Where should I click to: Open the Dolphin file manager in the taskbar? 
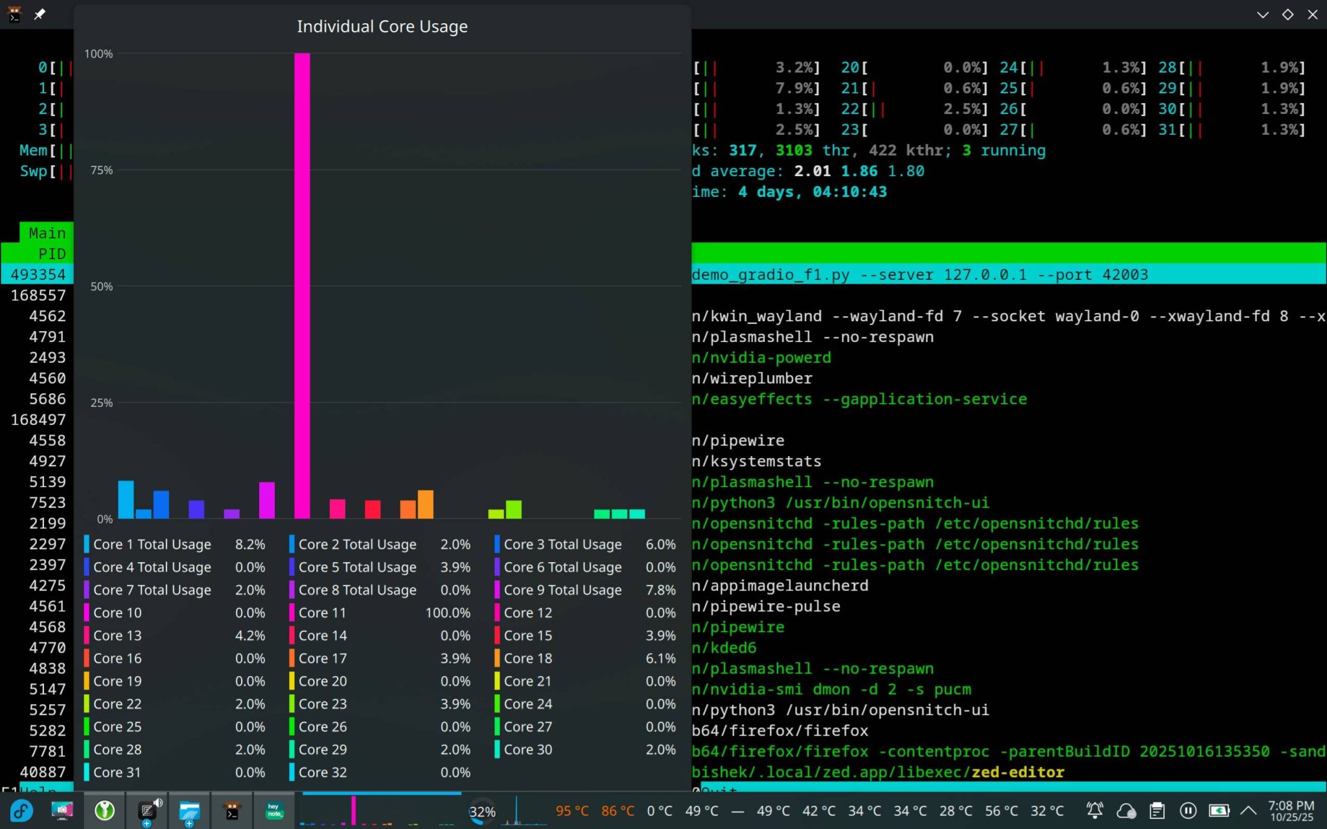tap(189, 810)
